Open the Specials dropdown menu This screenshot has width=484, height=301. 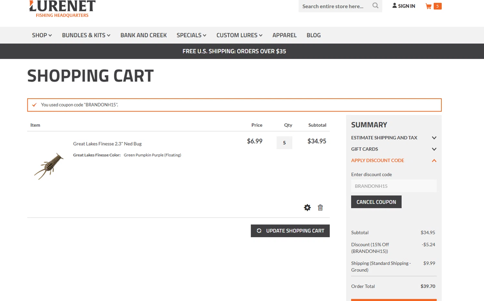[191, 35]
